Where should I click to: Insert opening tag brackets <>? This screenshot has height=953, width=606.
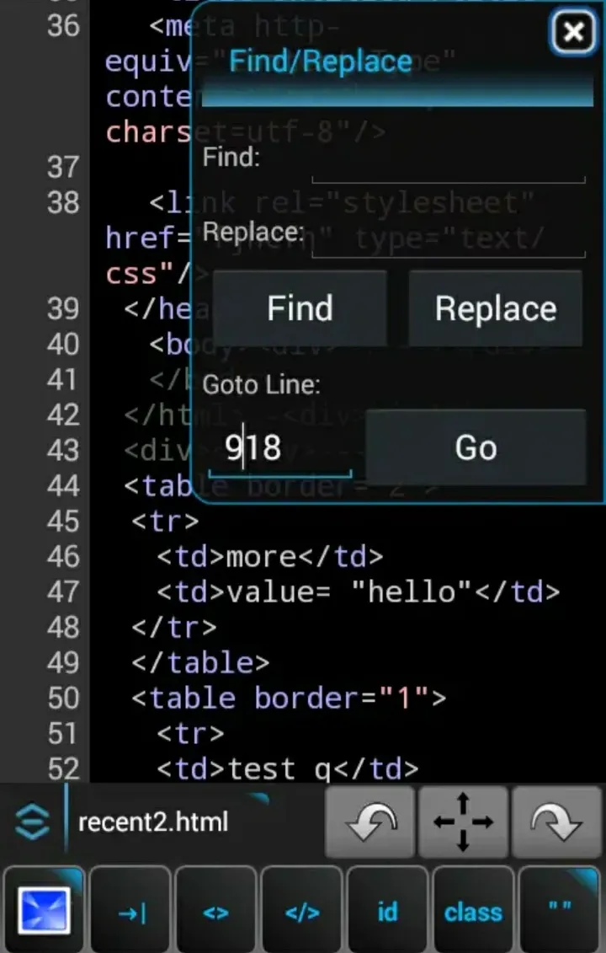pos(216,913)
